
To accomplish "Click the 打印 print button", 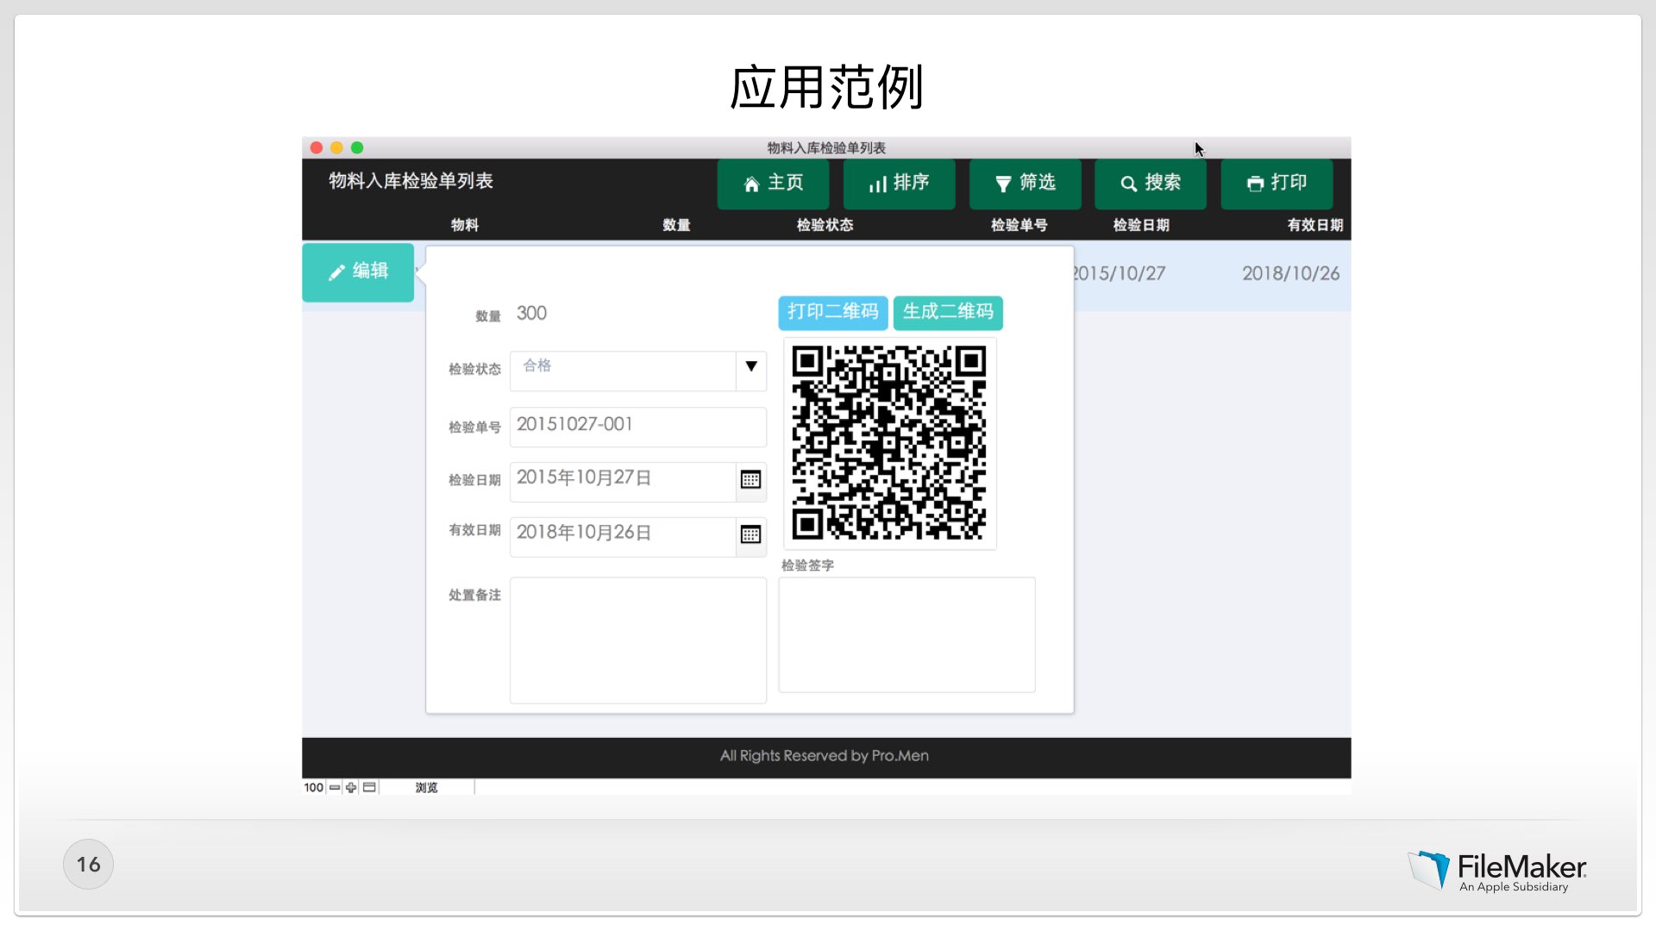I will pos(1276,184).
